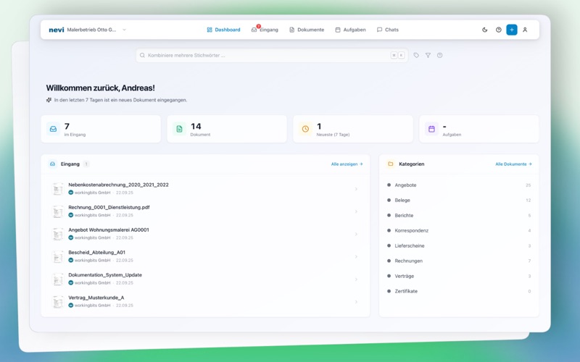Click chevron on Dokumentation_System_Update row

click(356, 279)
